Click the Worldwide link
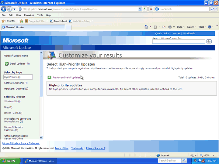 [189, 33]
